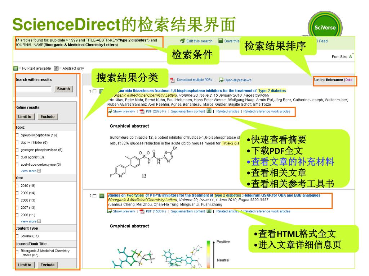Image resolution: width=369 pixels, height=276 pixels.
Task: Expand view more under Year
Action: [31, 221]
